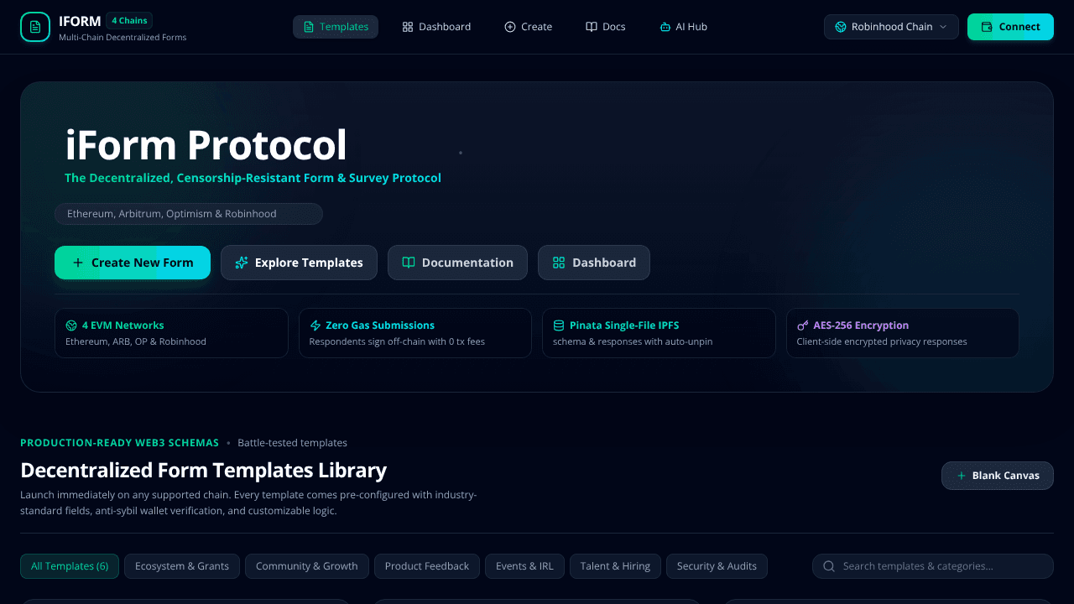
Task: Click the magnifier icon in template search
Action: (x=829, y=566)
